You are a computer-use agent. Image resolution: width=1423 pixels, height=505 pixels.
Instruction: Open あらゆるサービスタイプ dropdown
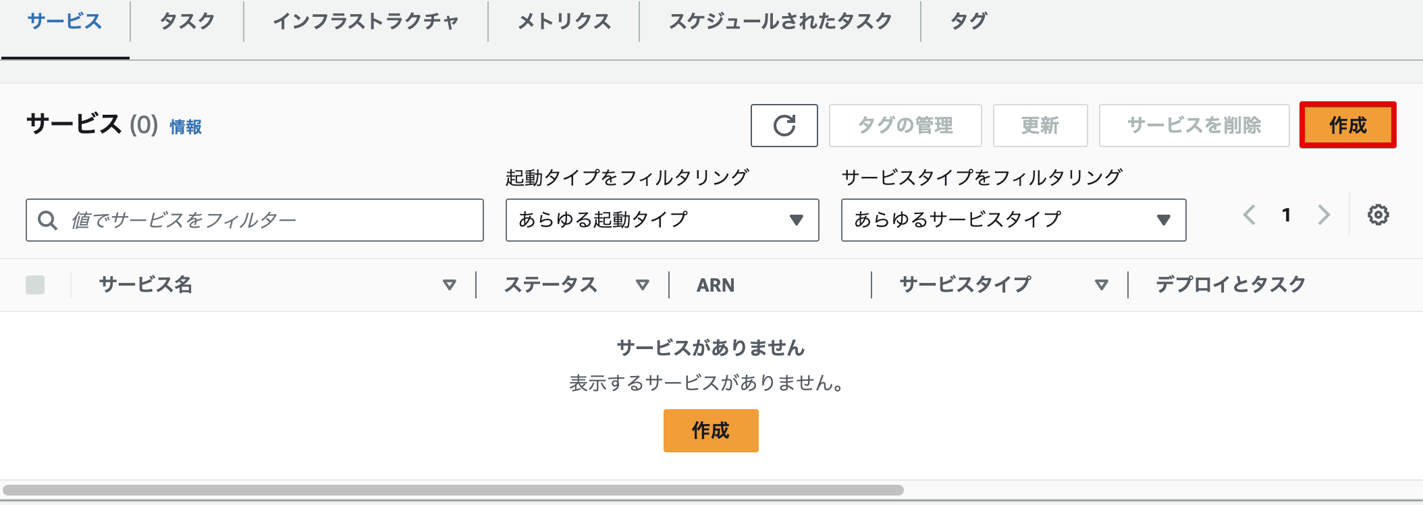(x=1013, y=220)
